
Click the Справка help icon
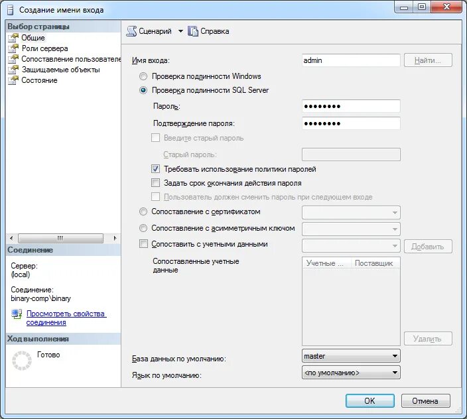pyautogui.click(x=193, y=31)
